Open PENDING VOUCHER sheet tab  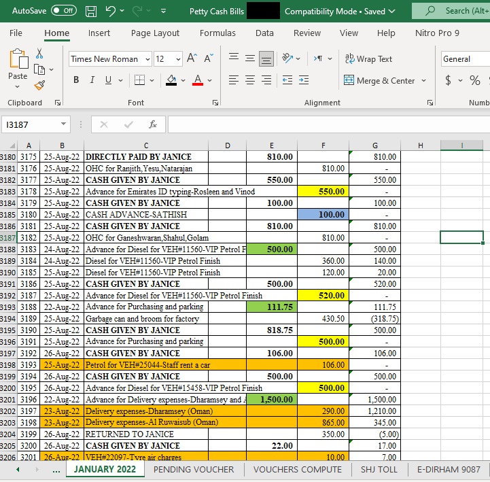[x=194, y=470]
